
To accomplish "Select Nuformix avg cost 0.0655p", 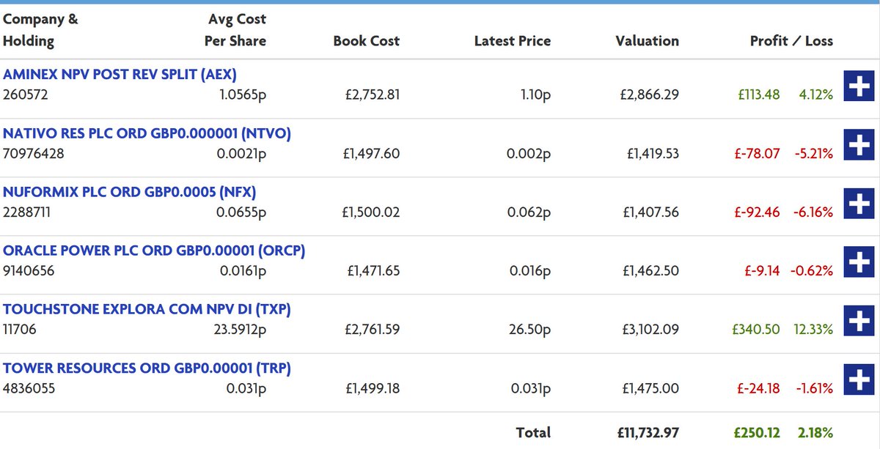I will pos(241,212).
